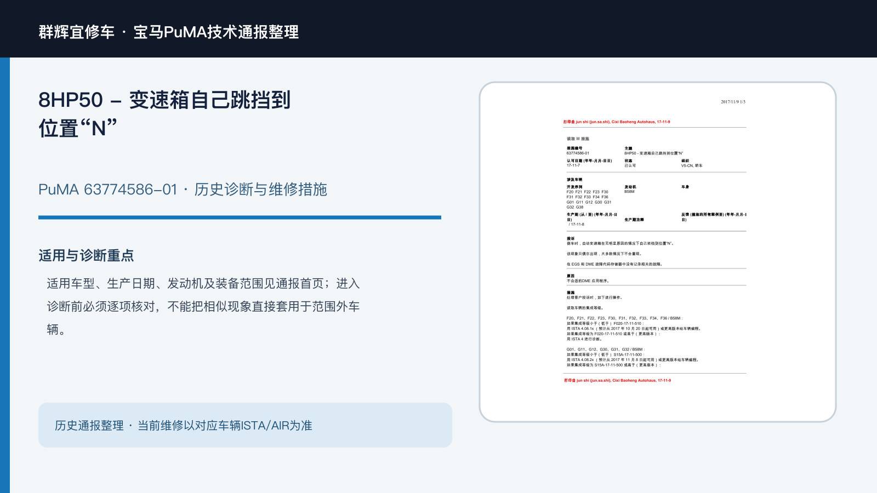Screen dimensions: 877x493
Task: Click the blue vertical accent bar at left edge
Action: coord(5,275)
